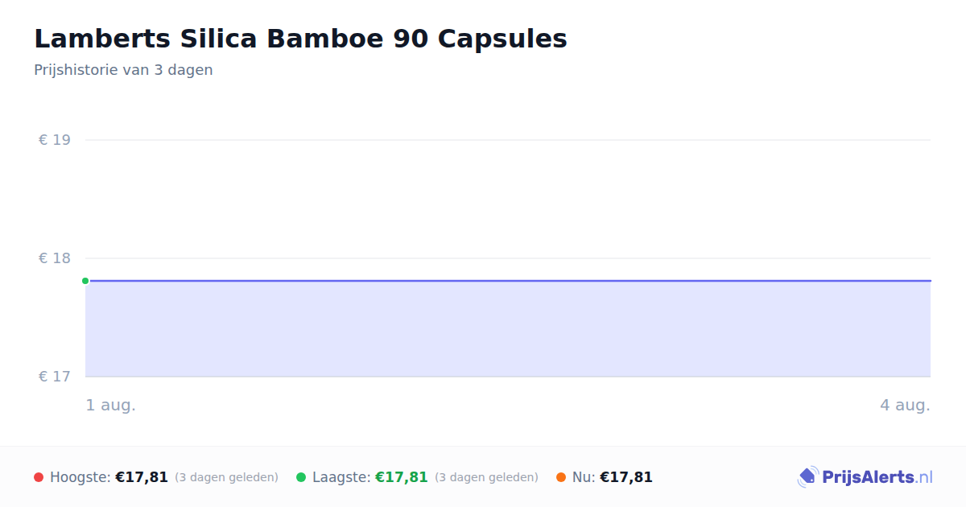966x507 pixels.
Task: Click the current price next to Nu
Action: point(626,477)
